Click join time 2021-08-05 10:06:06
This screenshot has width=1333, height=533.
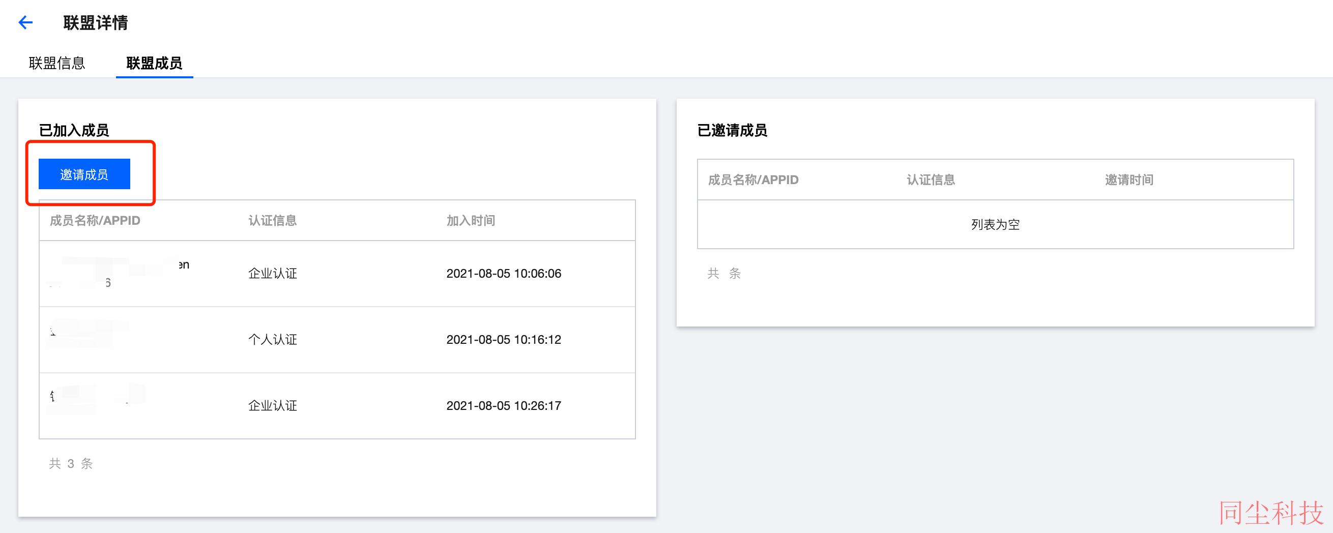pyautogui.click(x=504, y=273)
